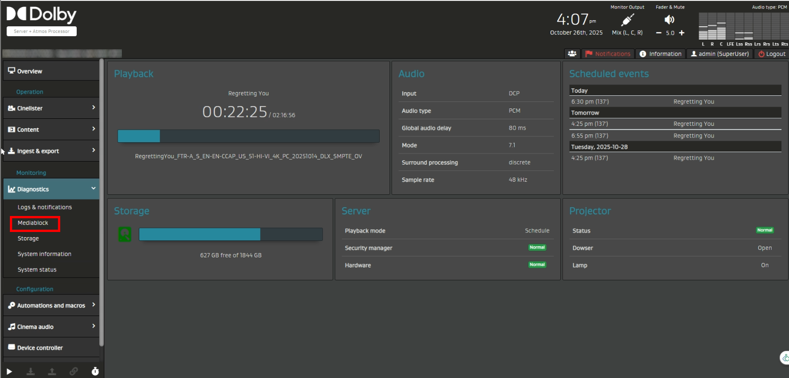Increase fader level with plus button

(x=682, y=33)
